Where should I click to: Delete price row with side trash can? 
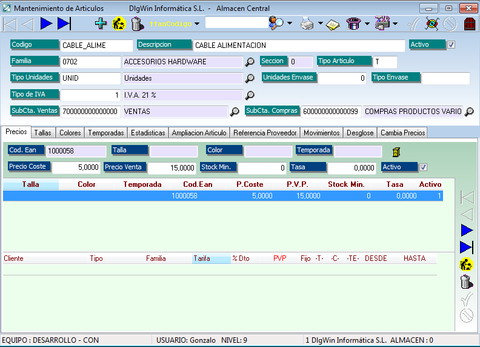click(x=467, y=281)
